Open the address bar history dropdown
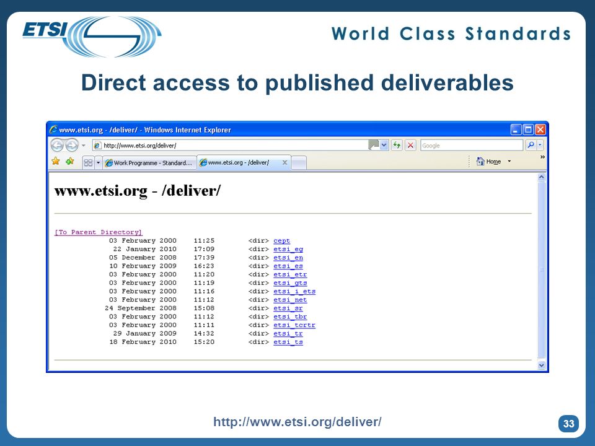 [384, 145]
